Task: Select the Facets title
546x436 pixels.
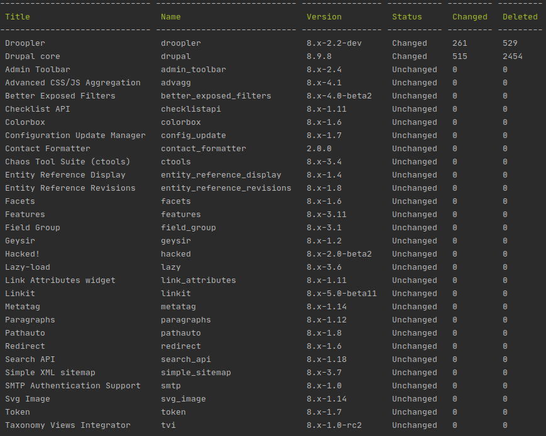Action: [20, 201]
